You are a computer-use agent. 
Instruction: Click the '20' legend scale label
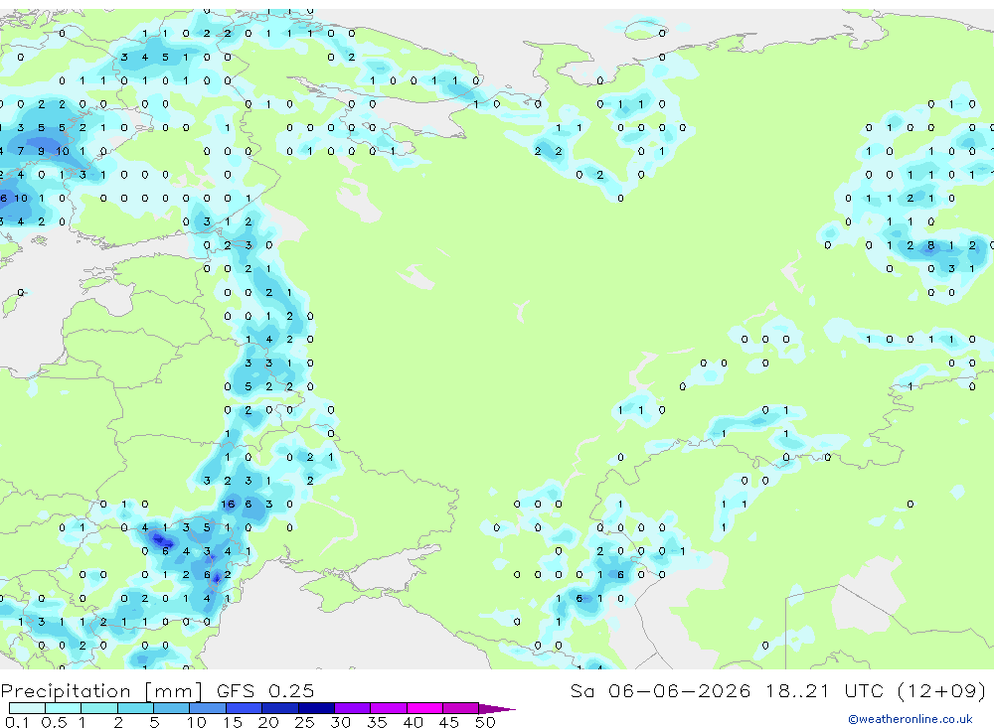pyautogui.click(x=268, y=722)
